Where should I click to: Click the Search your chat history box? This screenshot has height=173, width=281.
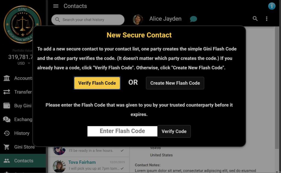tap(88, 20)
